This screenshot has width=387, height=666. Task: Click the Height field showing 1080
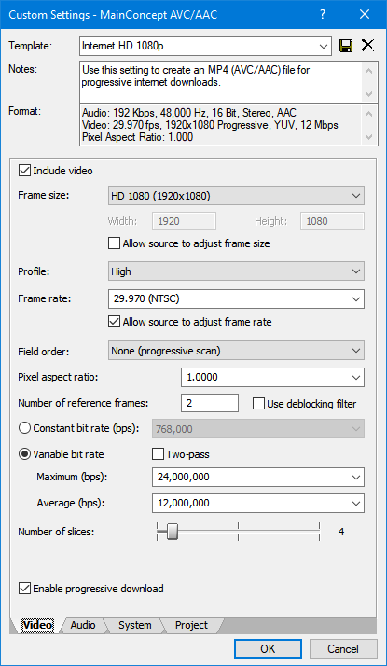pyautogui.click(x=332, y=221)
